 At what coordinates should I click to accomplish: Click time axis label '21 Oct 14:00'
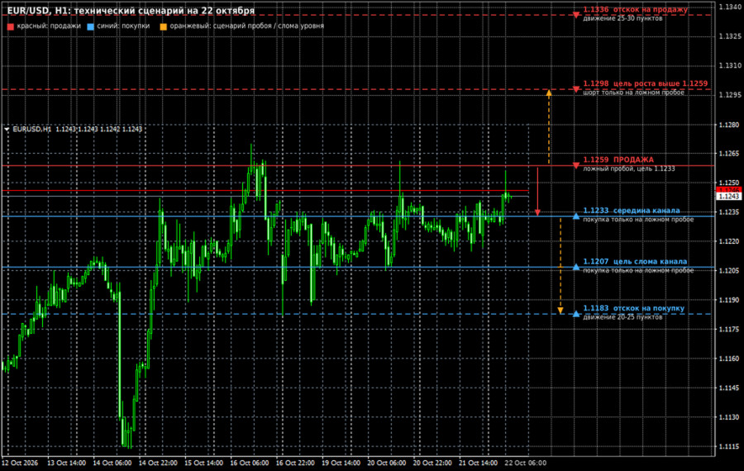click(479, 463)
